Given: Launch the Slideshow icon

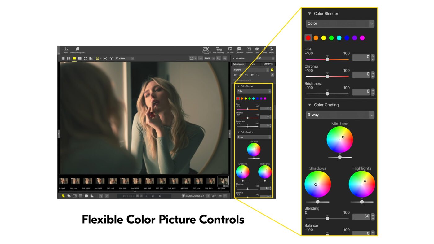Looking at the screenshot, I should (x=249, y=50).
